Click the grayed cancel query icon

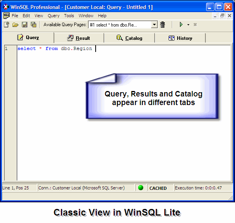195,25
